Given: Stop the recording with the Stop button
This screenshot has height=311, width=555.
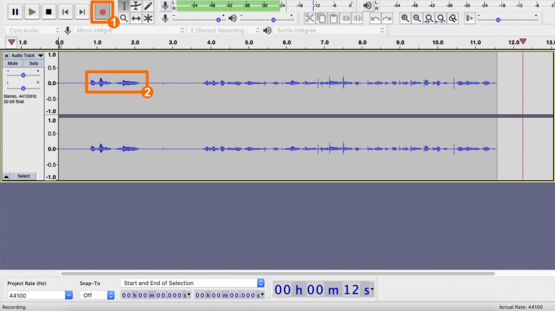Looking at the screenshot, I should pyautogui.click(x=49, y=11).
